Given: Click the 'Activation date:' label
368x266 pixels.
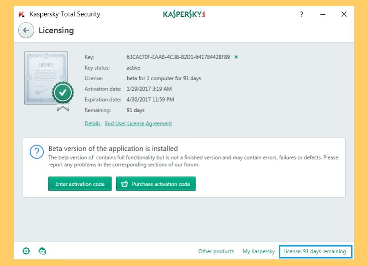Looking at the screenshot, I should [x=103, y=89].
